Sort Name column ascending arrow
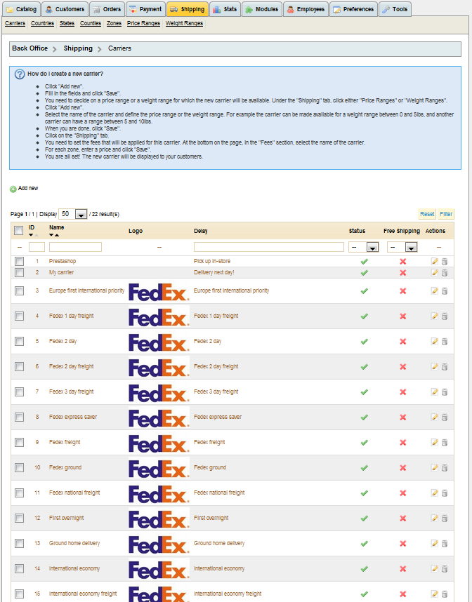The image size is (472, 602). click(57, 235)
